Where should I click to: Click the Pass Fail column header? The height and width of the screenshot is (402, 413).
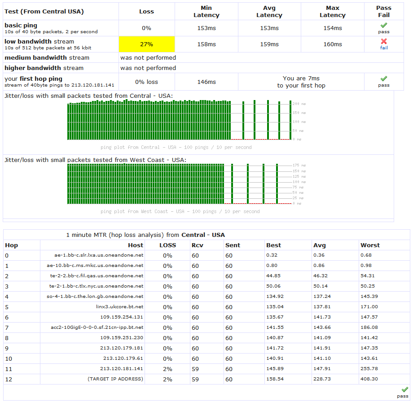pos(384,11)
